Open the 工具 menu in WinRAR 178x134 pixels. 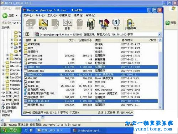(52, 15)
